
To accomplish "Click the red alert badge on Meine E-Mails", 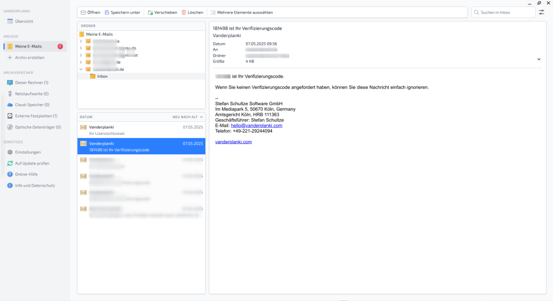I will (x=60, y=46).
